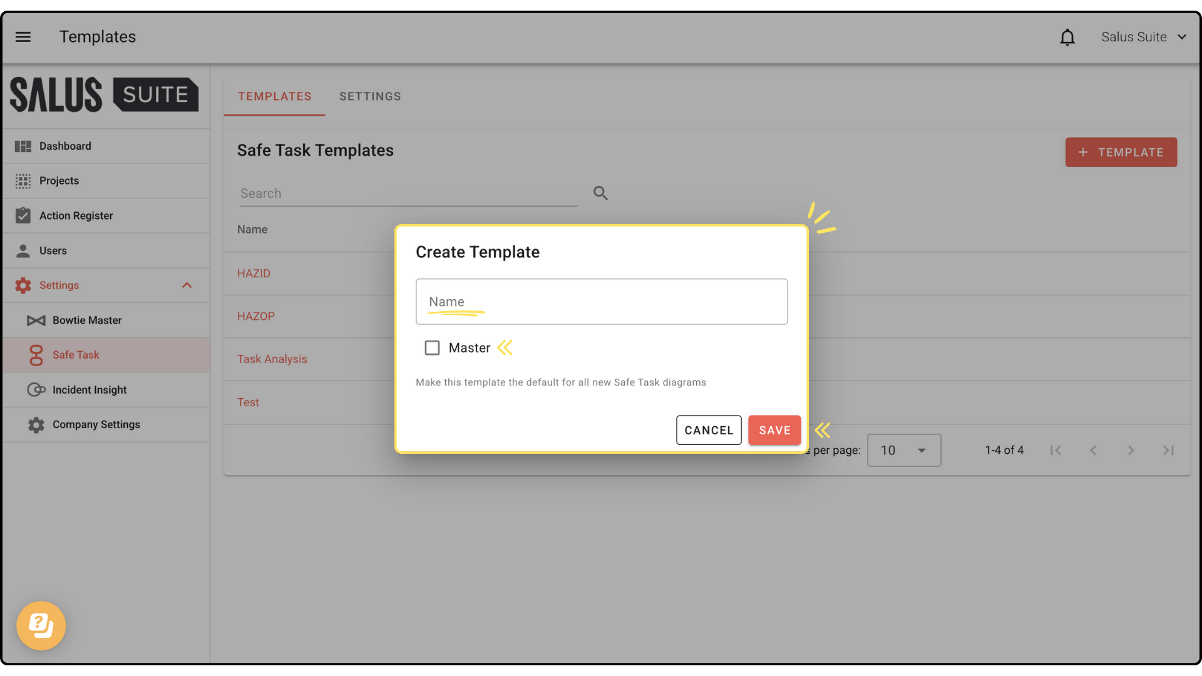Viewport: 1202px width, 676px height.
Task: Enable the Master checkbox
Action: (x=432, y=348)
